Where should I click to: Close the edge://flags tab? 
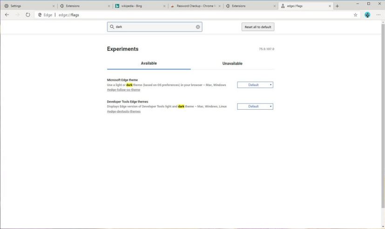[330, 6]
